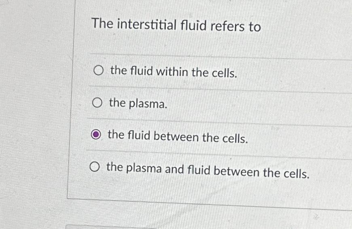Viewport: 352px width, 229px height.
Task: Choose the radio button beside "the plasma."
Action: 97,103
